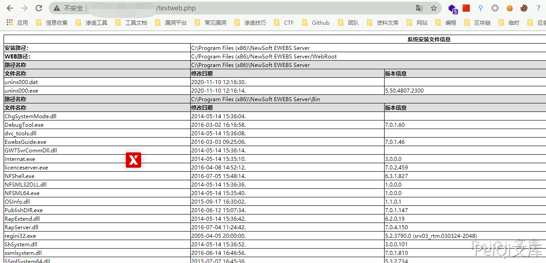
Task: Go back to the previous page
Action: click(10, 8)
